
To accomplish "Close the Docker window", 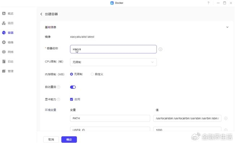I will (231, 3).
